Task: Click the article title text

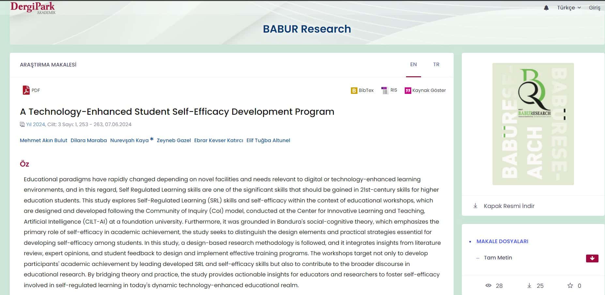Action: (x=177, y=112)
